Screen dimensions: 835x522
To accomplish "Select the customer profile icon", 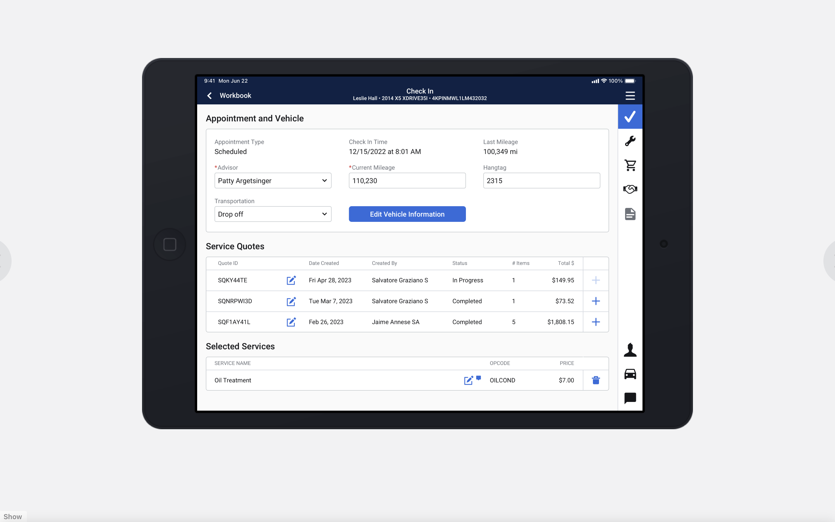I will coord(629,350).
